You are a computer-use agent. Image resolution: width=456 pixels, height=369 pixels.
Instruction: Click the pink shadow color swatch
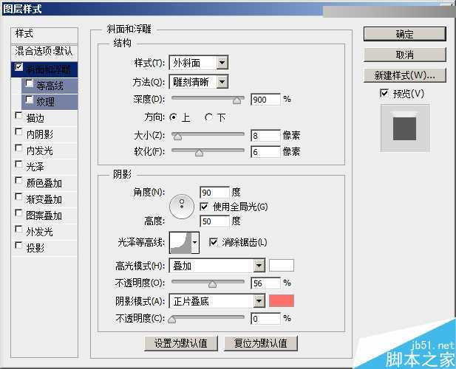(x=282, y=300)
